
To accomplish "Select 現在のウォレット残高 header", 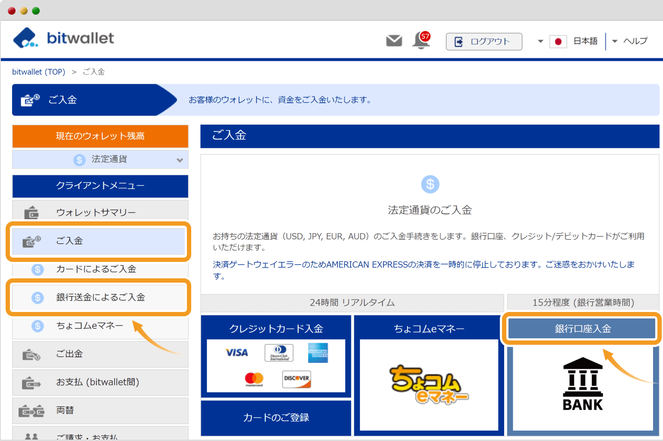I will point(100,136).
